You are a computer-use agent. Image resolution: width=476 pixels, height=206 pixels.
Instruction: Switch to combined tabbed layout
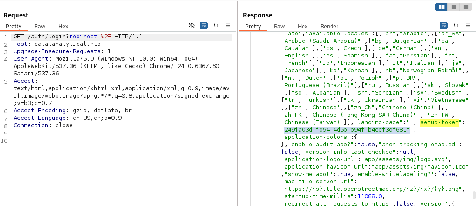[466, 7]
